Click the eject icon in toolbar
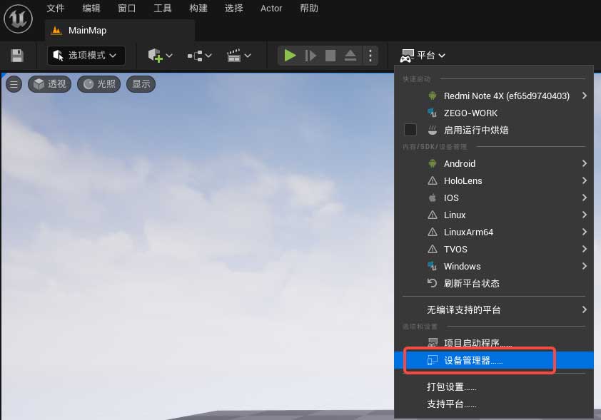This screenshot has width=601, height=420. (350, 56)
